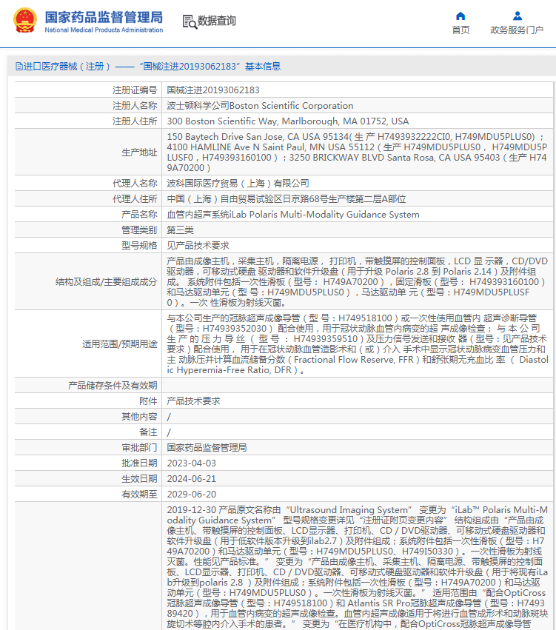
Task: Click the 第三类 management category value
Action: (181, 229)
